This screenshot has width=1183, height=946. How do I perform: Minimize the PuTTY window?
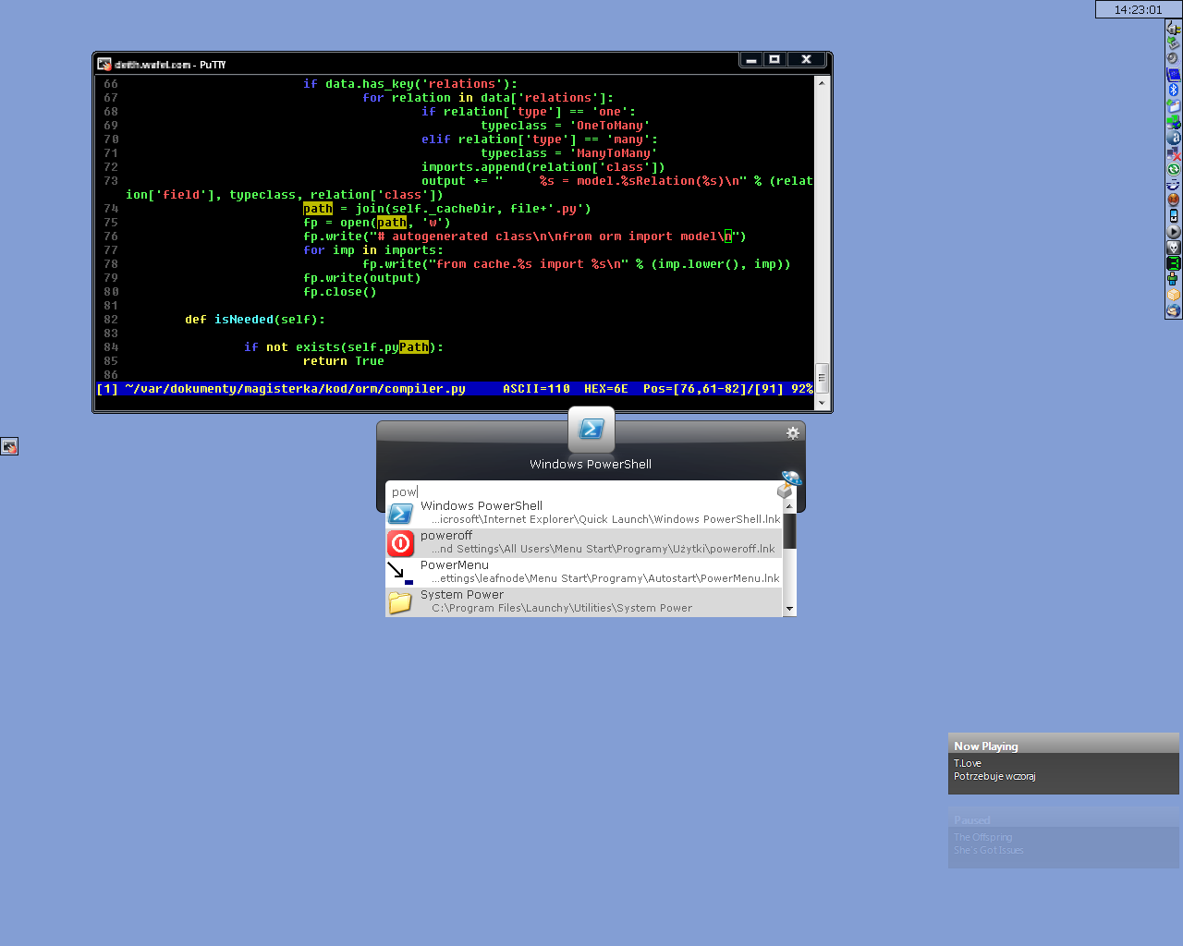[x=751, y=59]
